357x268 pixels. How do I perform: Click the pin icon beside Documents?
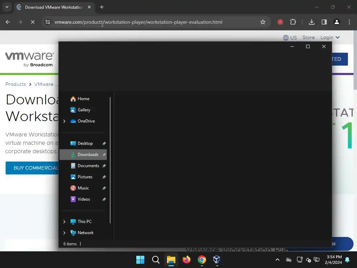point(104,166)
